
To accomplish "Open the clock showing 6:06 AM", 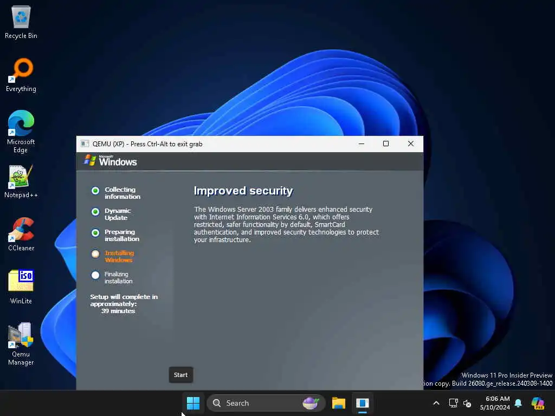I will 495,403.
